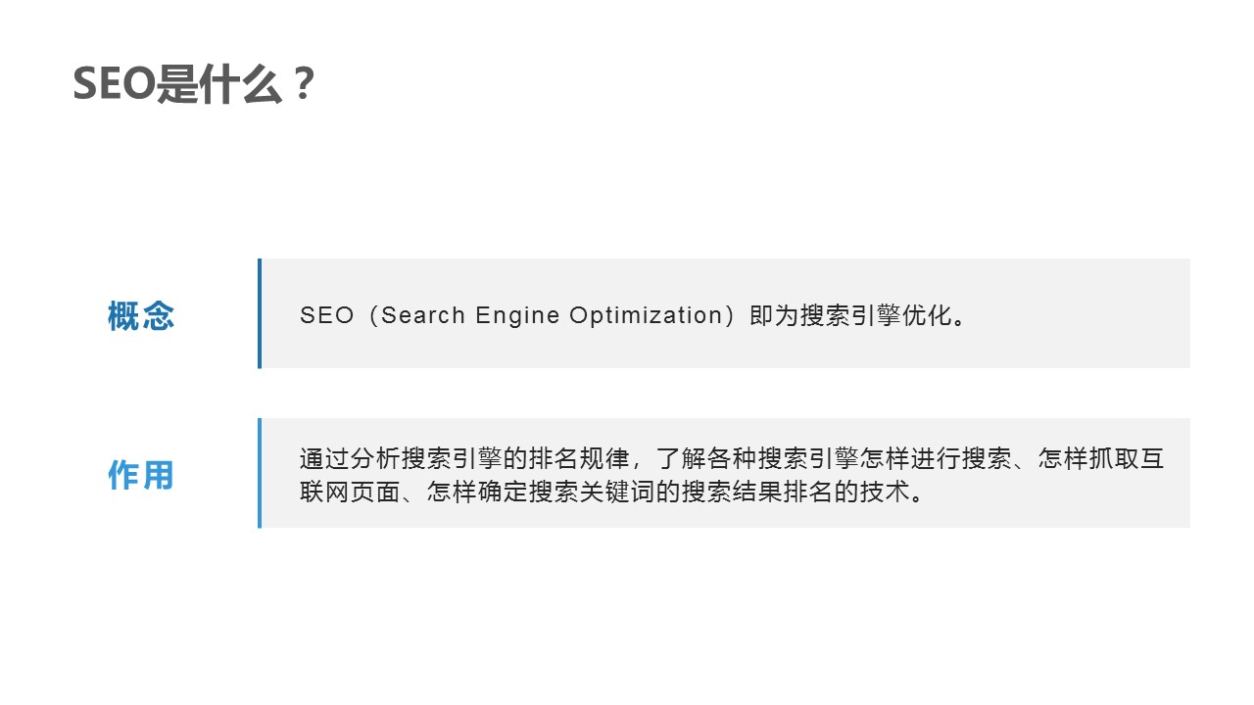Click empty gray area after "排名的技术。"

[x=1058, y=493]
